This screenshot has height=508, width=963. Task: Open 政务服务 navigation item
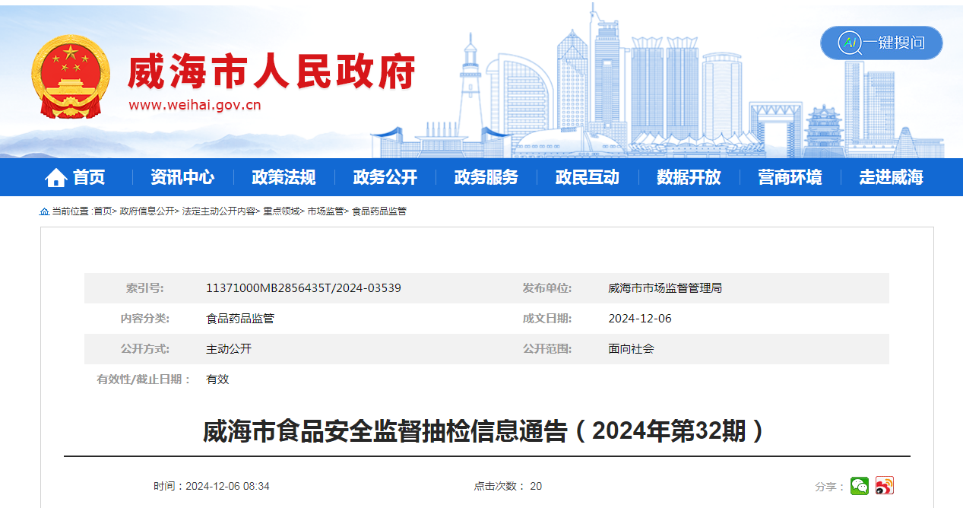pyautogui.click(x=486, y=178)
